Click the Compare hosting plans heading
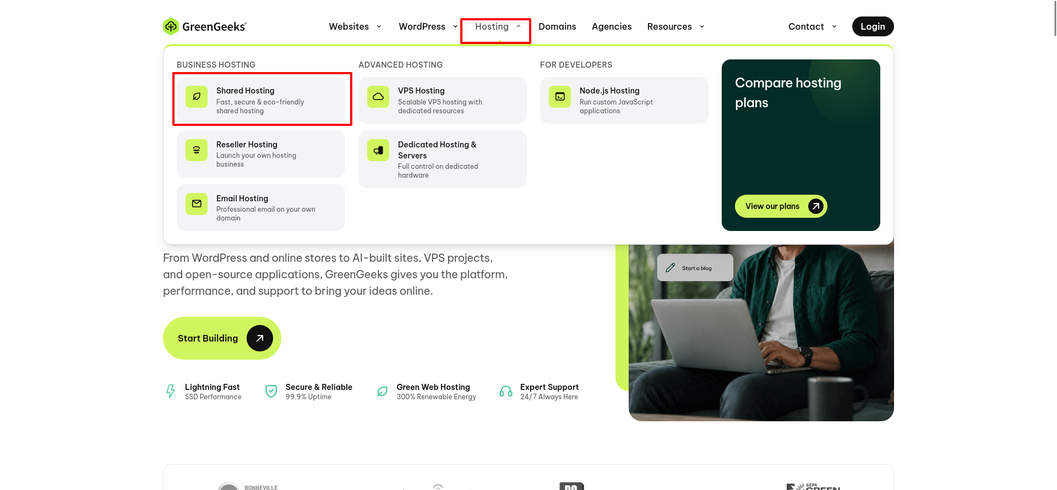 [x=788, y=93]
